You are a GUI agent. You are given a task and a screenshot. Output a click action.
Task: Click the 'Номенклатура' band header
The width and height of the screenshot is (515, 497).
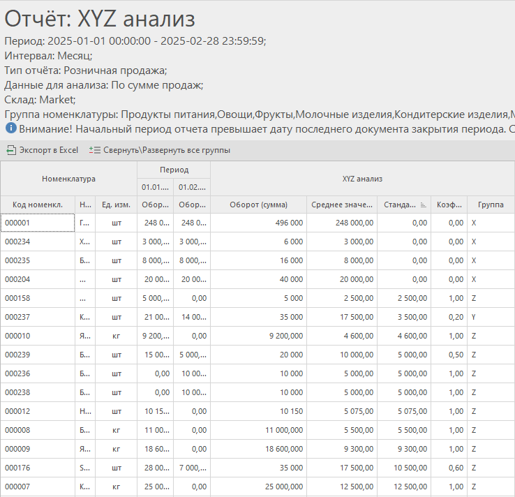click(68, 179)
